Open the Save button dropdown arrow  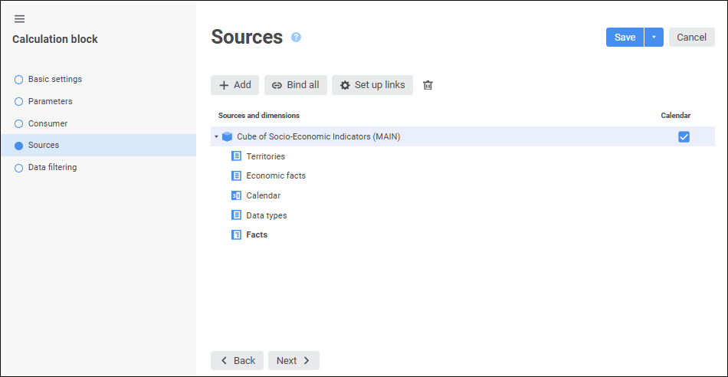654,38
